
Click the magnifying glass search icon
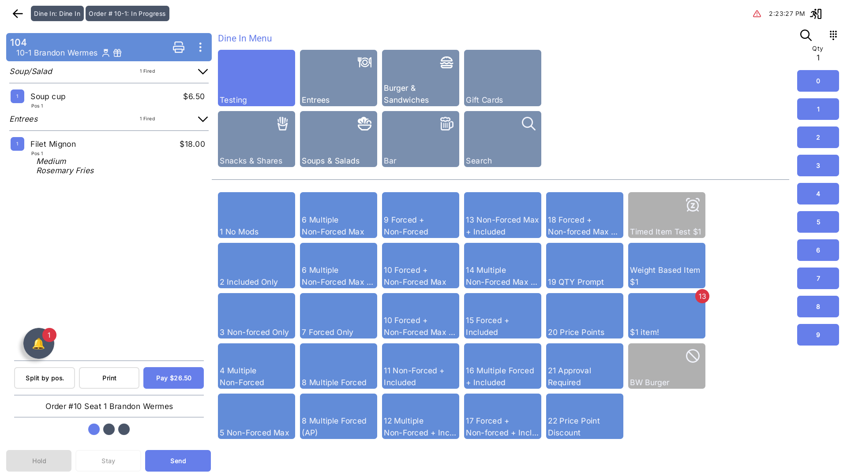point(806,35)
